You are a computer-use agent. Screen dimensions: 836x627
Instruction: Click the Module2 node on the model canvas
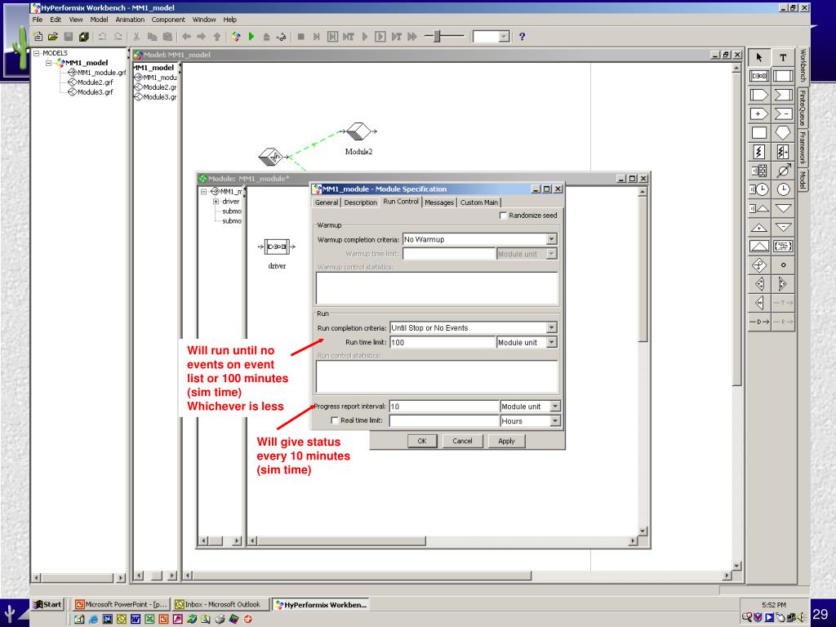tap(358, 131)
